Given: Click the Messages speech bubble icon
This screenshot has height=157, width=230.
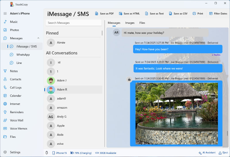Looking at the screenshot, I should click(5, 38).
